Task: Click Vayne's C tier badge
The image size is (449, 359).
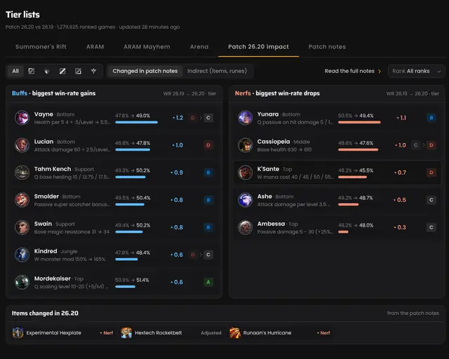Action: tap(208, 118)
